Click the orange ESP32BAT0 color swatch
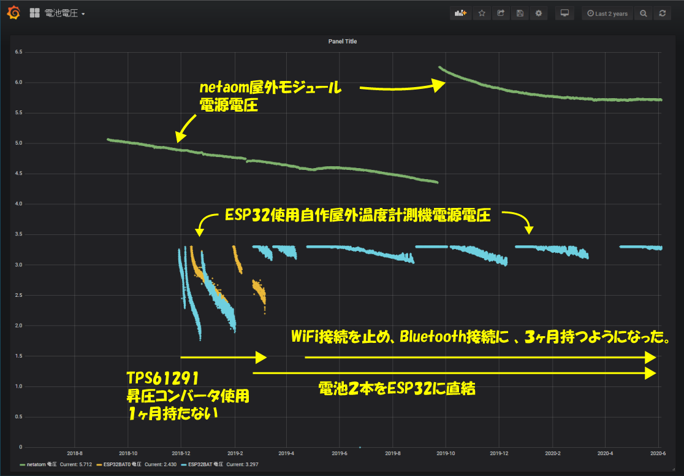Screen dimensions: 684x476 [x=98, y=465]
